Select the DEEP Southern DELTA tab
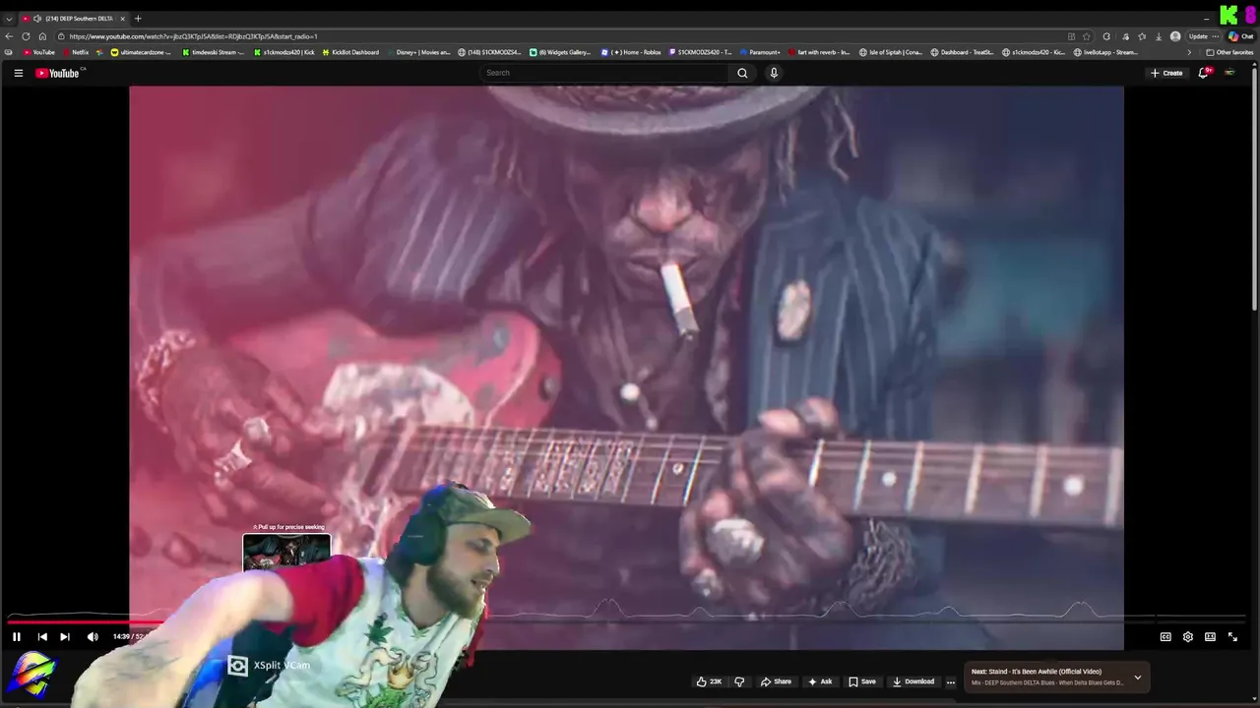 coord(74,19)
